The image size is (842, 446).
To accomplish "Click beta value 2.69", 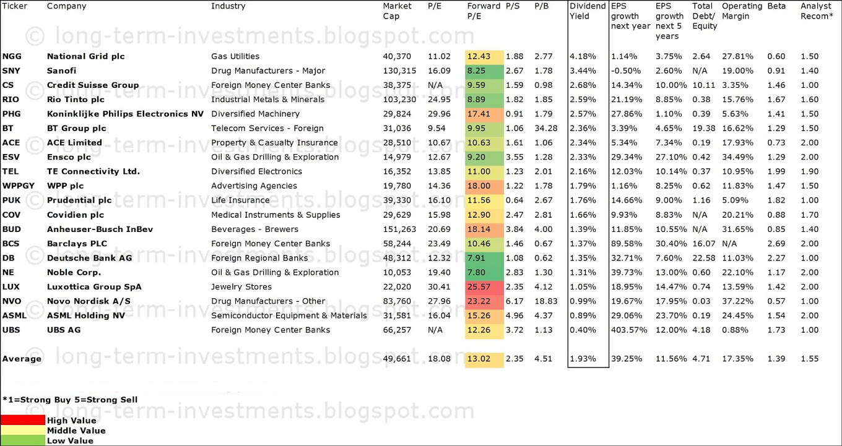I will pos(776,243).
